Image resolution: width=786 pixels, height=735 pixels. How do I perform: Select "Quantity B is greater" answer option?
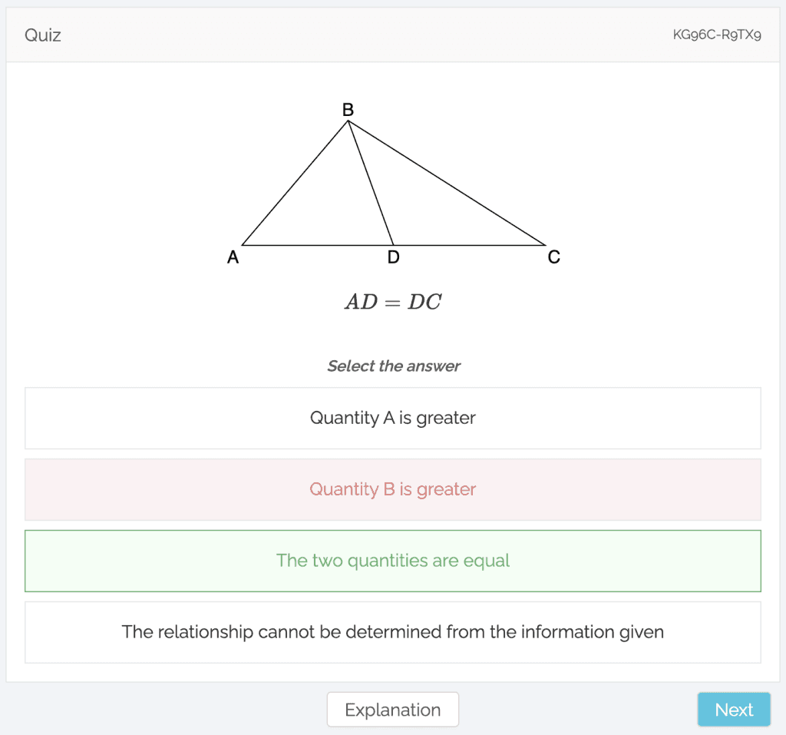tap(393, 489)
